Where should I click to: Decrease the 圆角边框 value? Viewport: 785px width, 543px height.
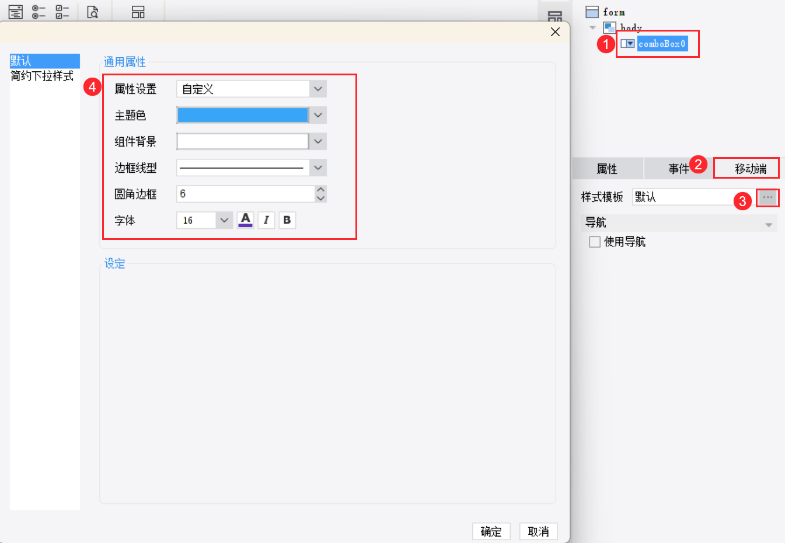click(320, 198)
